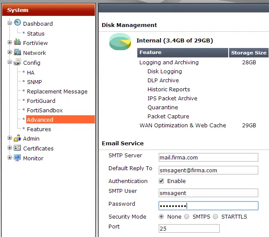Open the SNMP settings entry
Image resolution: width=269 pixels, height=237 pixels.
[x=34, y=82]
